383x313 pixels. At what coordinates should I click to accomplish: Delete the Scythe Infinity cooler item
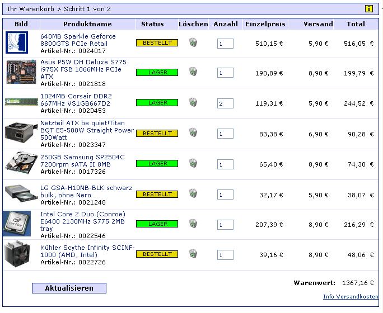(193, 254)
